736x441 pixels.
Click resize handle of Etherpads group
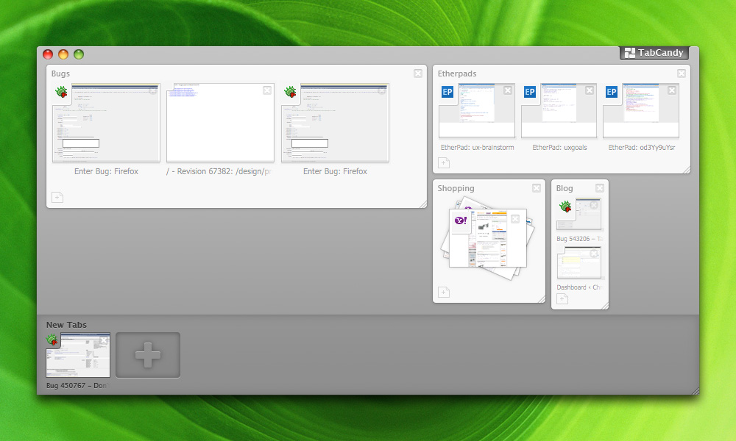pos(686,169)
